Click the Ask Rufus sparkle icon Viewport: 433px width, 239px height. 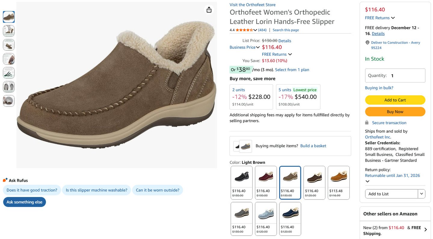tap(5, 180)
